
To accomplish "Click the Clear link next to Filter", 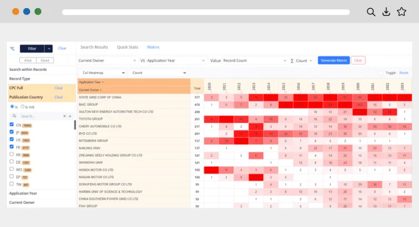I will tap(62, 48).
